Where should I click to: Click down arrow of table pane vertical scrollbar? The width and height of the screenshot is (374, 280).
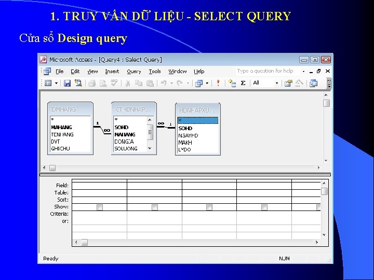click(x=326, y=160)
